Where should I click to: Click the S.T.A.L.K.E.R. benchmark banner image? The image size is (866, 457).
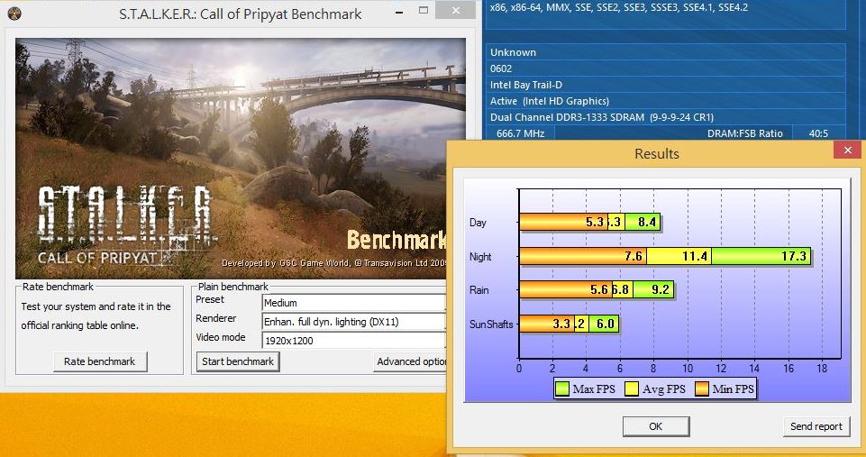point(241,159)
